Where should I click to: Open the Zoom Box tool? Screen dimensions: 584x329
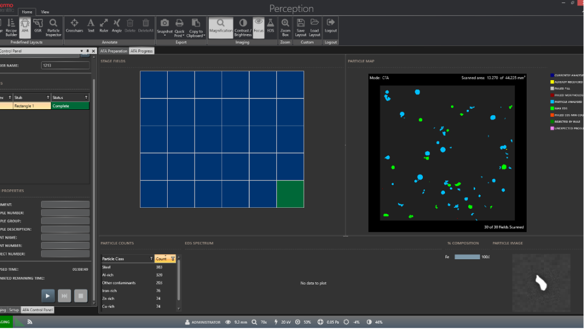click(285, 26)
